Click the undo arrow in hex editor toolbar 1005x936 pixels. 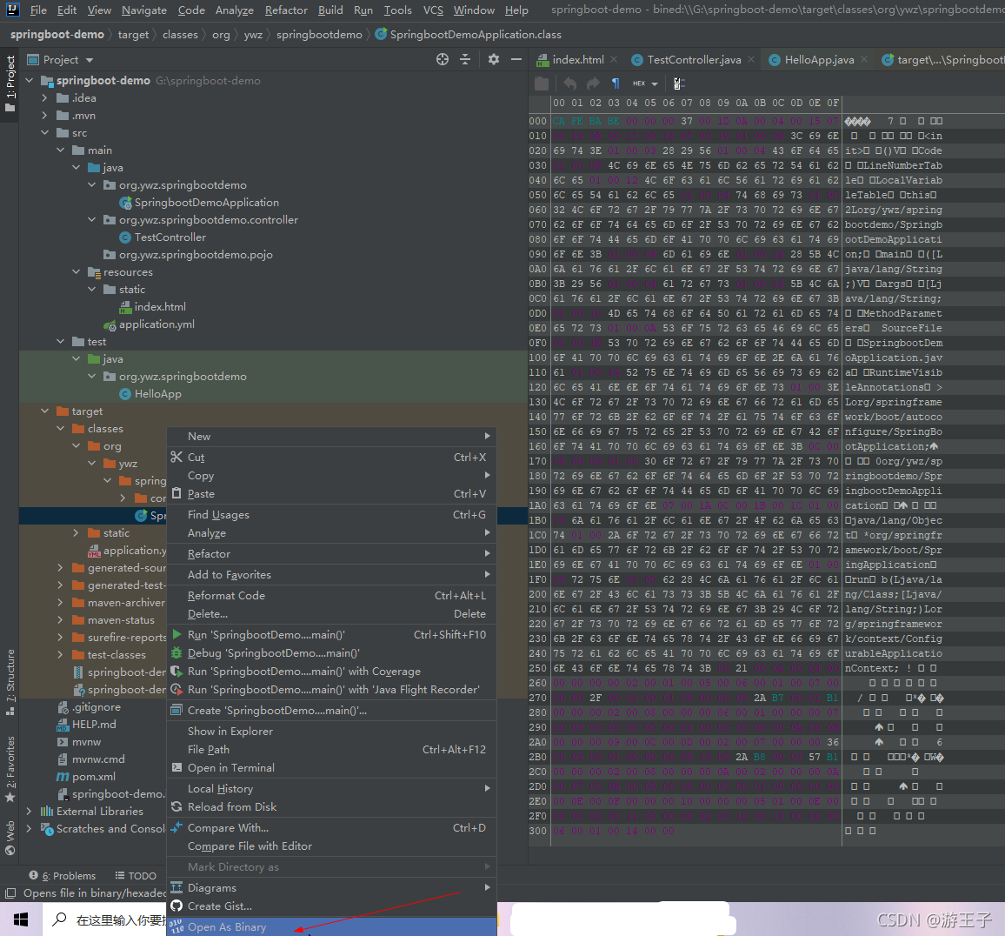569,84
